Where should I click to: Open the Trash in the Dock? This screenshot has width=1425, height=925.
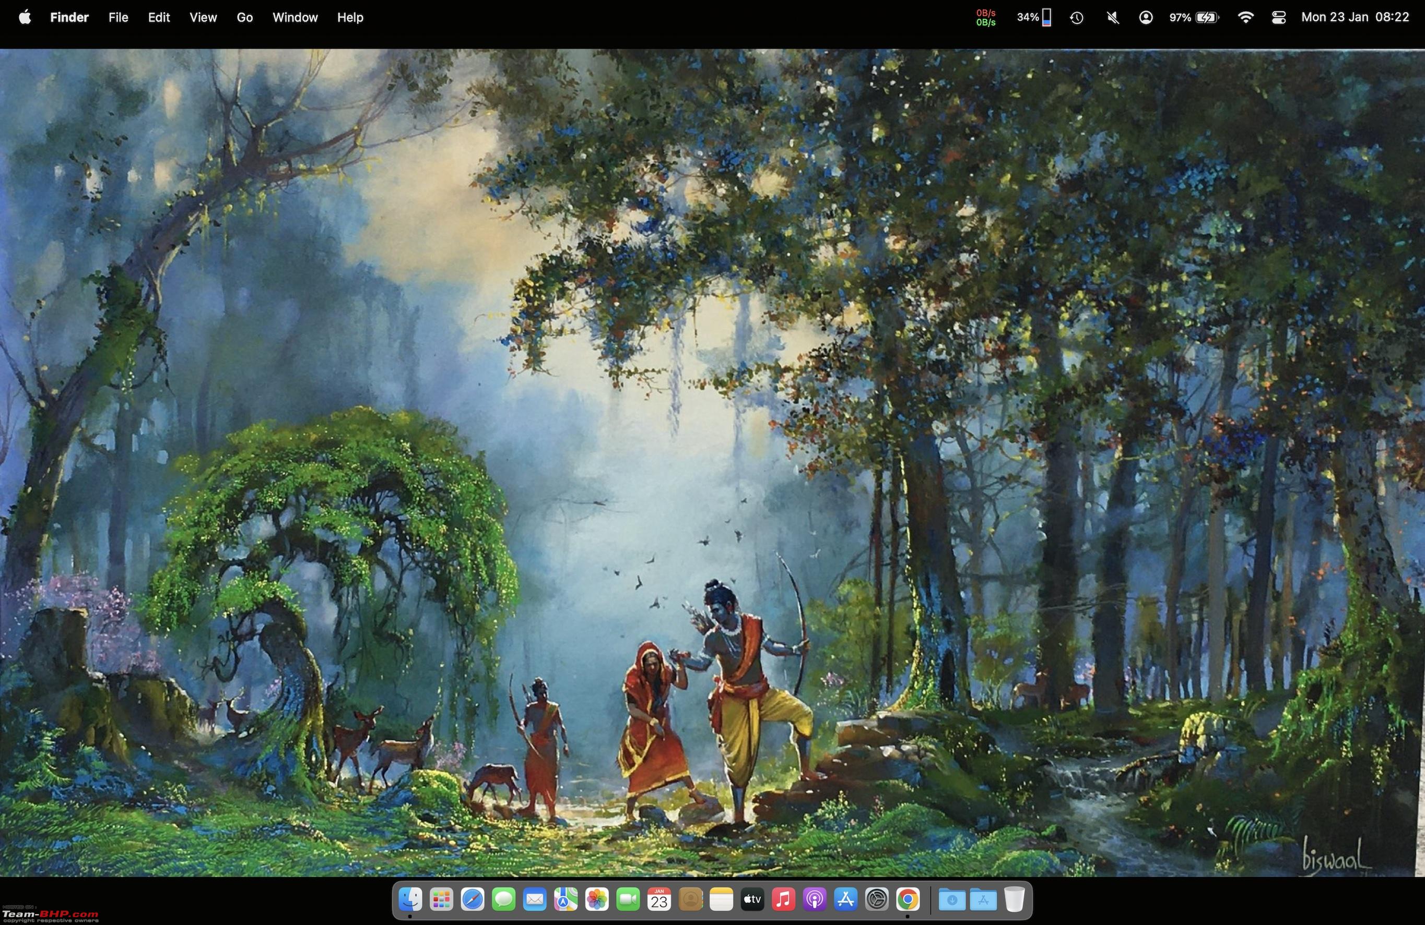point(1014,899)
